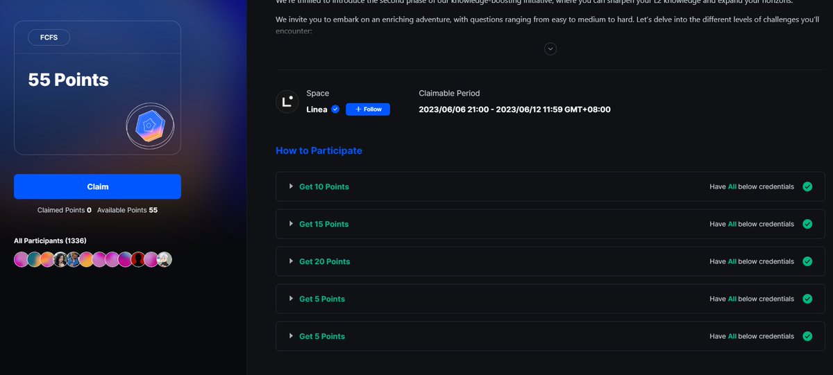Image resolution: width=833 pixels, height=375 pixels.
Task: Click the Get 15 Points label
Action: 324,225
